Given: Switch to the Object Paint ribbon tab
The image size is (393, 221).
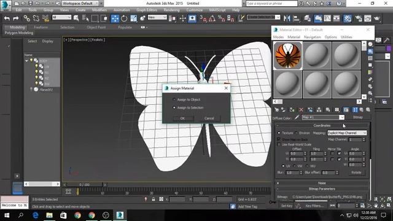Looking at the screenshot, I should [x=96, y=27].
